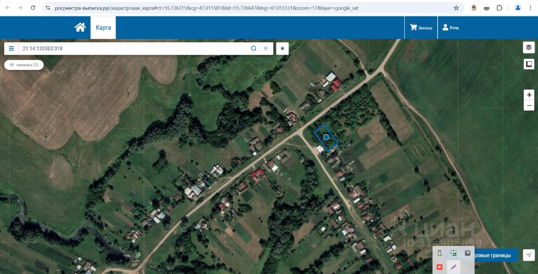Screen dimensions: 538x274
Task: Open the home page icon
Action: (x=80, y=27)
